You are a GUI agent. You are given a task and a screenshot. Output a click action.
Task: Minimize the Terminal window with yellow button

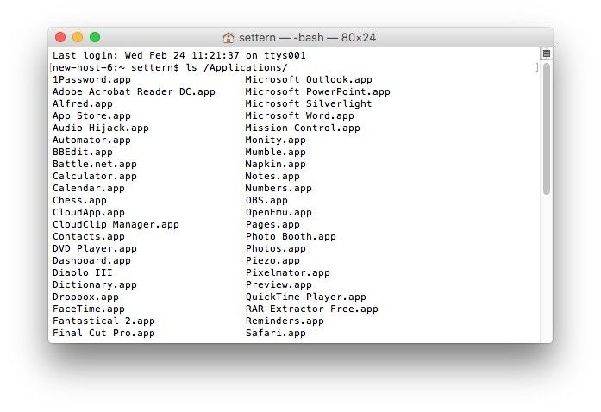coord(78,37)
